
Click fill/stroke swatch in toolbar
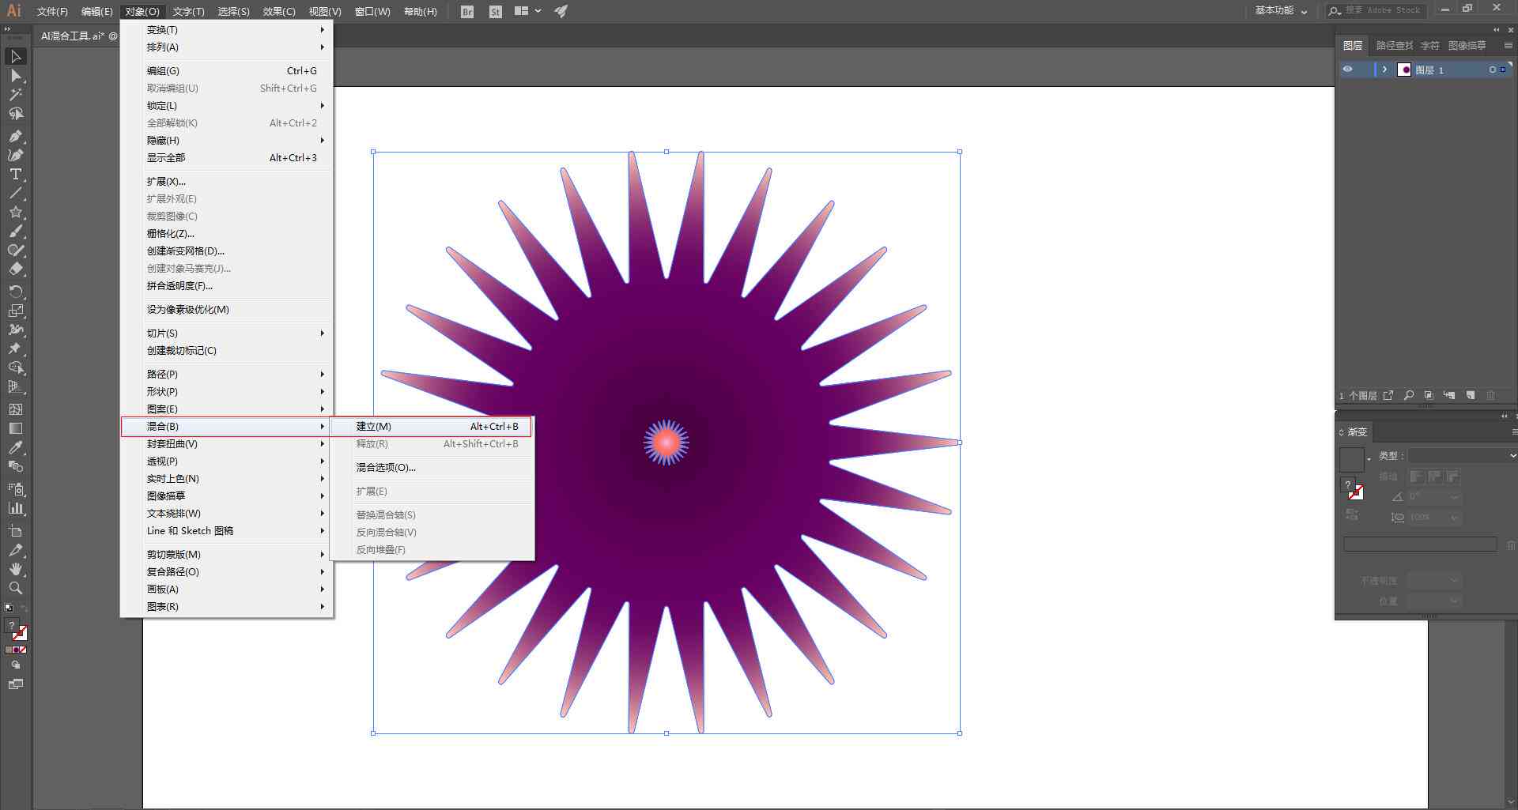(16, 630)
